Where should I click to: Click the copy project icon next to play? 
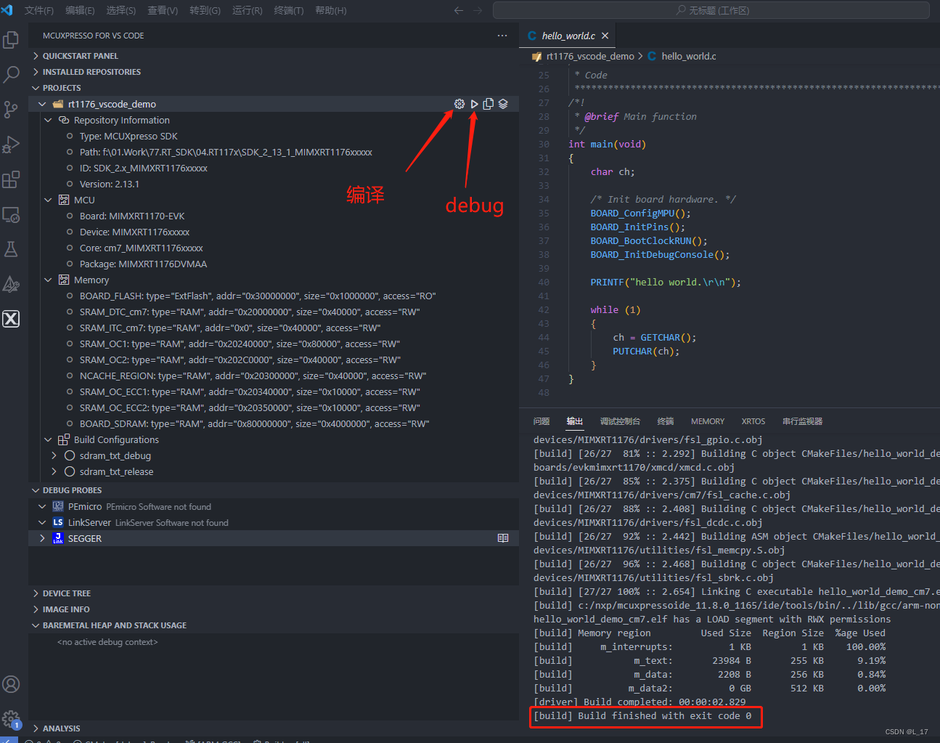(x=488, y=103)
